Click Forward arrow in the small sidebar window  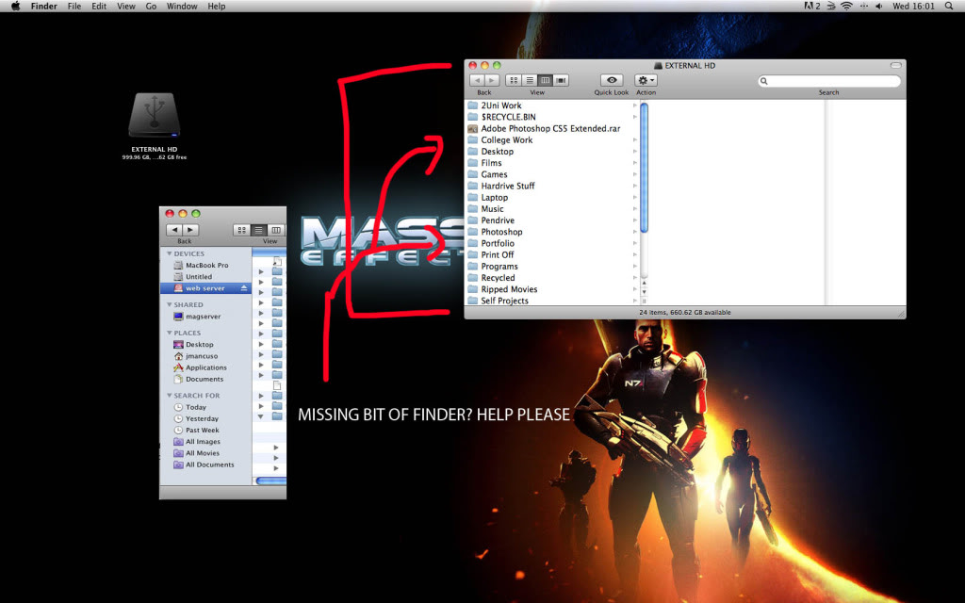click(191, 230)
